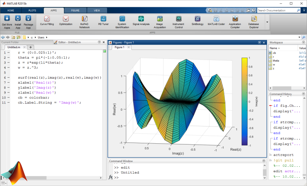Viewport: 307px width, 186px height.
Task: Toggle breakpoint dash on line 11
Action: point(8,103)
